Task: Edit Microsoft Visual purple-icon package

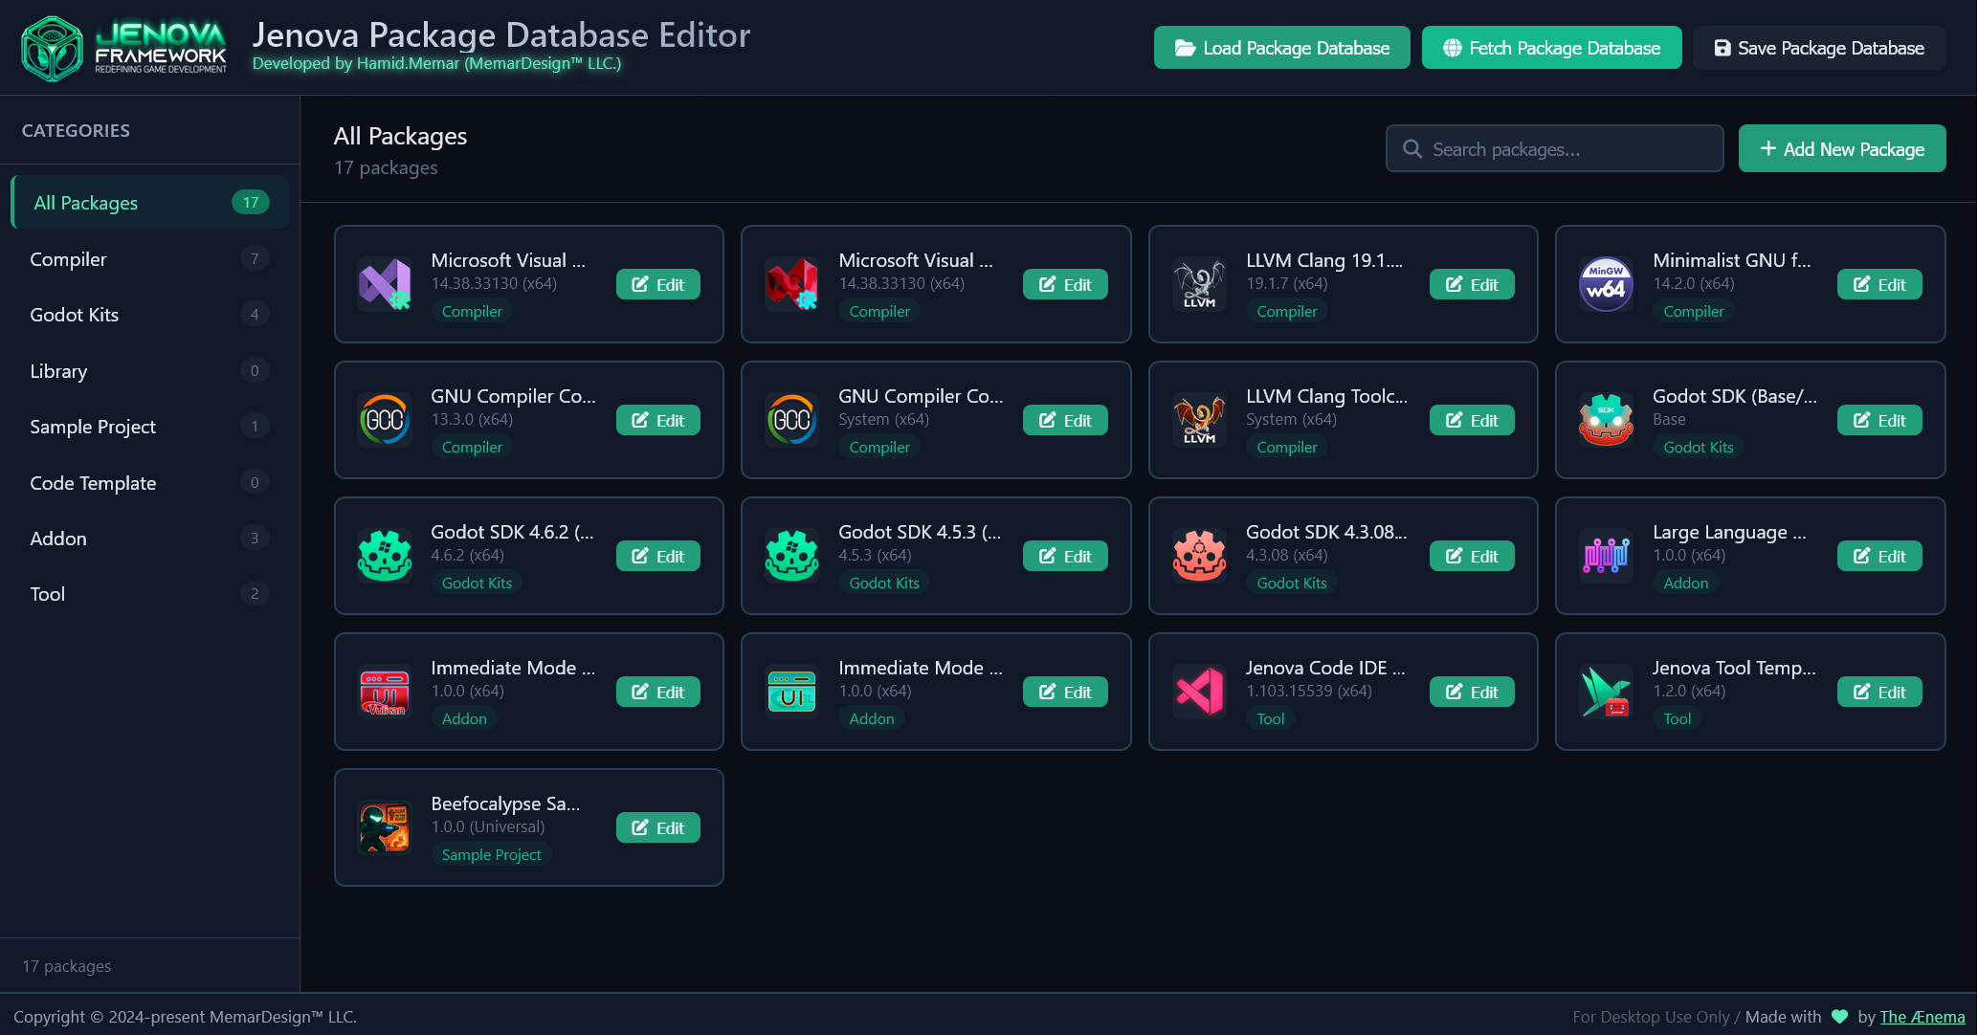Action: (657, 284)
